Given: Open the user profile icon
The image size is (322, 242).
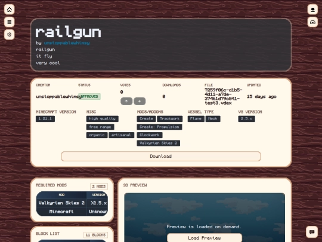Looking at the screenshot, I should click(312, 10).
